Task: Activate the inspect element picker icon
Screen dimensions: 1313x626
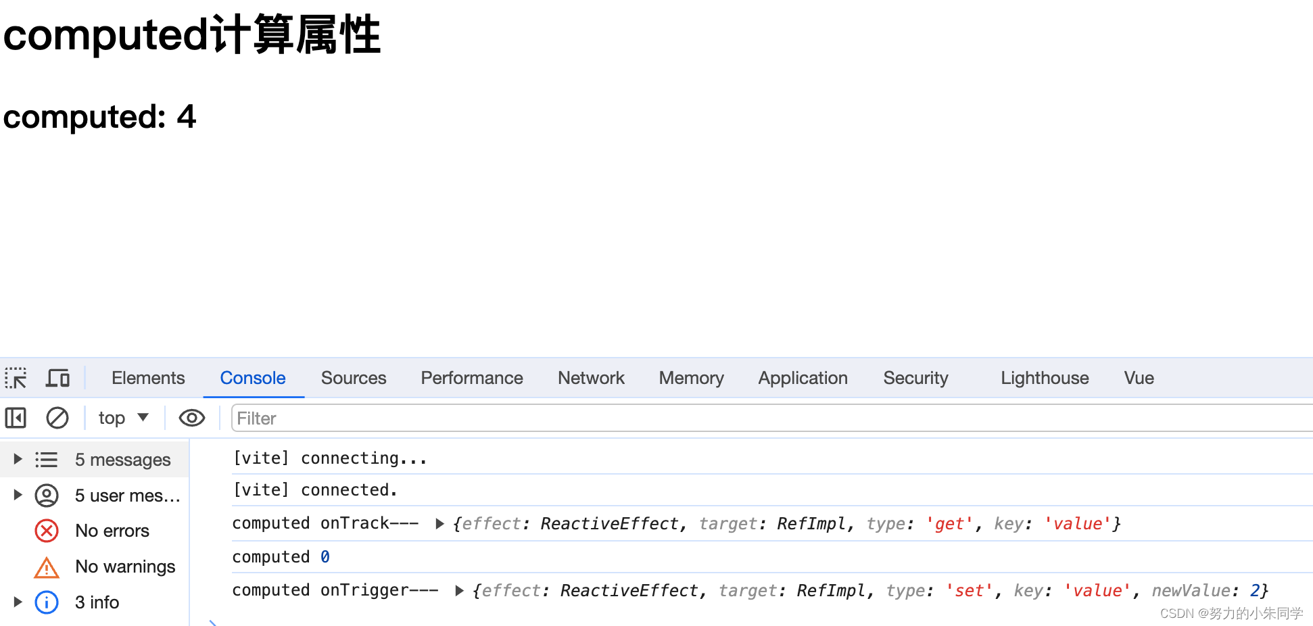Action: tap(16, 378)
